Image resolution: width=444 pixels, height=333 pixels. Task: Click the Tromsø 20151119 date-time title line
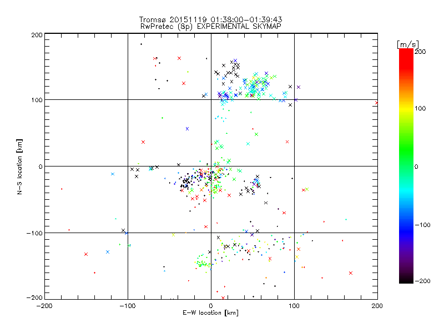click(210, 19)
